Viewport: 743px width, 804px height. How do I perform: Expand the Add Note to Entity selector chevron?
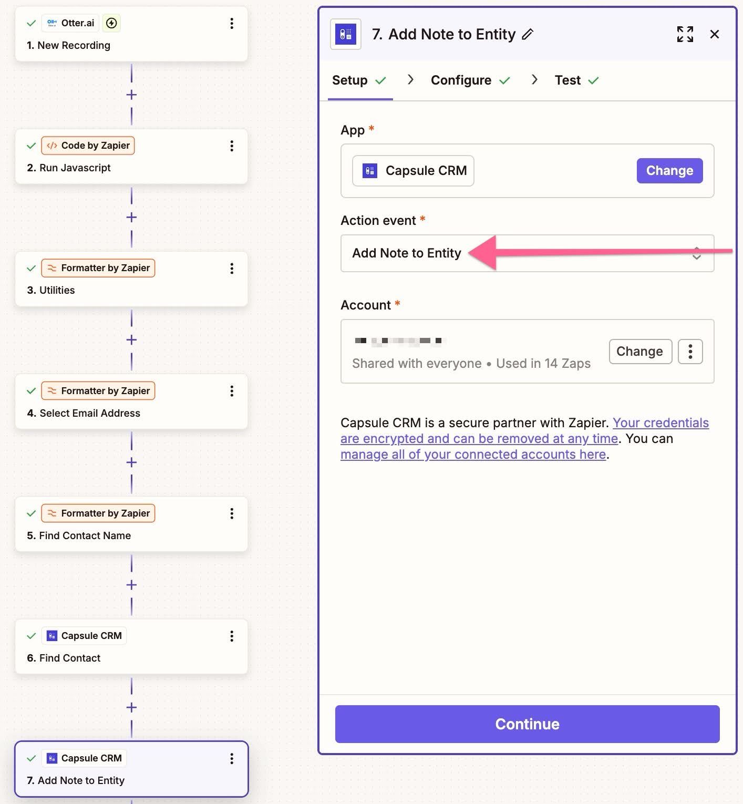697,253
